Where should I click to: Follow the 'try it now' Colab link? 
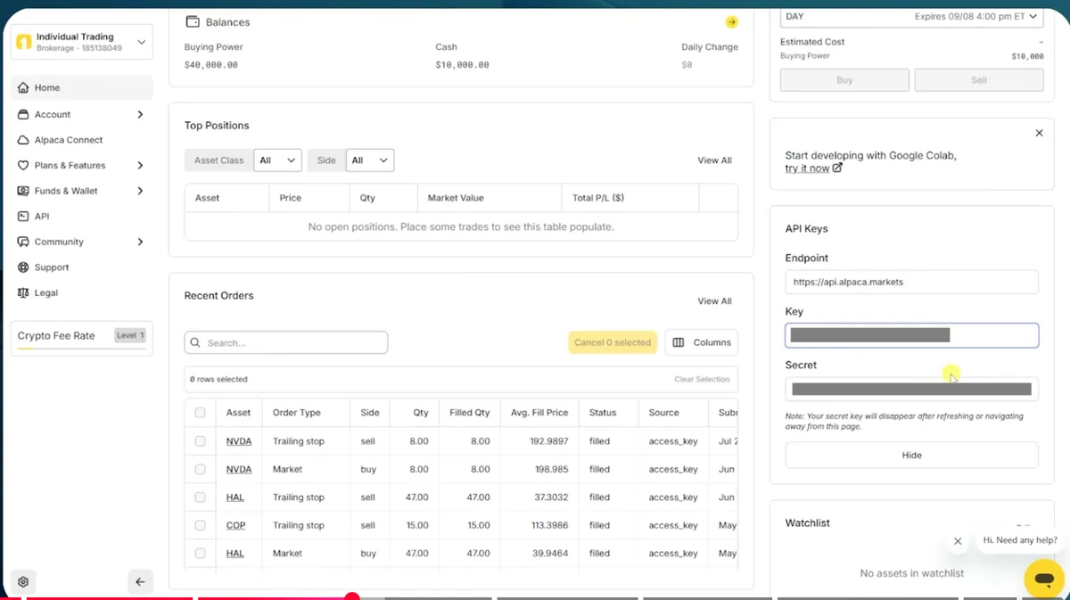click(x=807, y=168)
